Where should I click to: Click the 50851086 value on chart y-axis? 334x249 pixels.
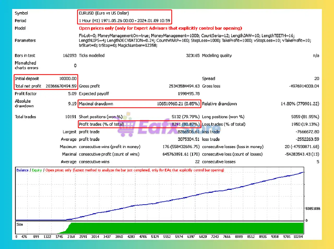tap(313, 209)
